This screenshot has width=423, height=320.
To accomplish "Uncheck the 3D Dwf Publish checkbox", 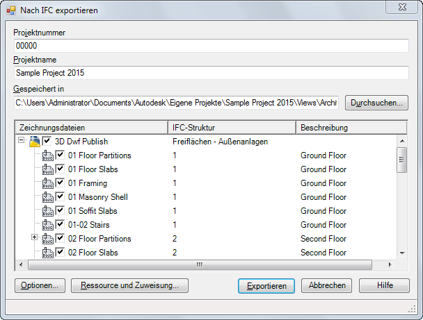I will [x=47, y=142].
